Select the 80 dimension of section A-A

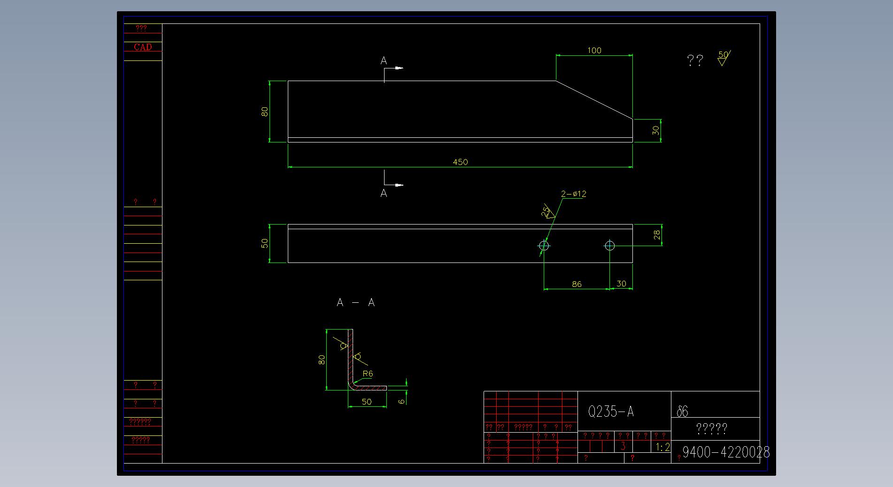click(322, 360)
